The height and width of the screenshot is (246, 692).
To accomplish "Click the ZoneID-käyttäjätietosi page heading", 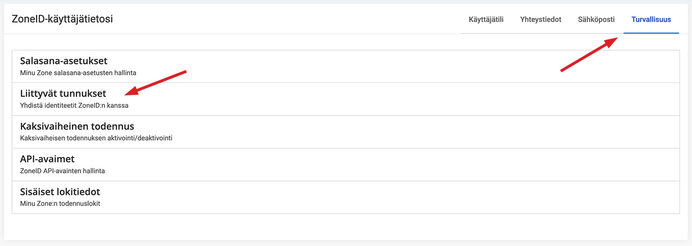I will pos(62,19).
